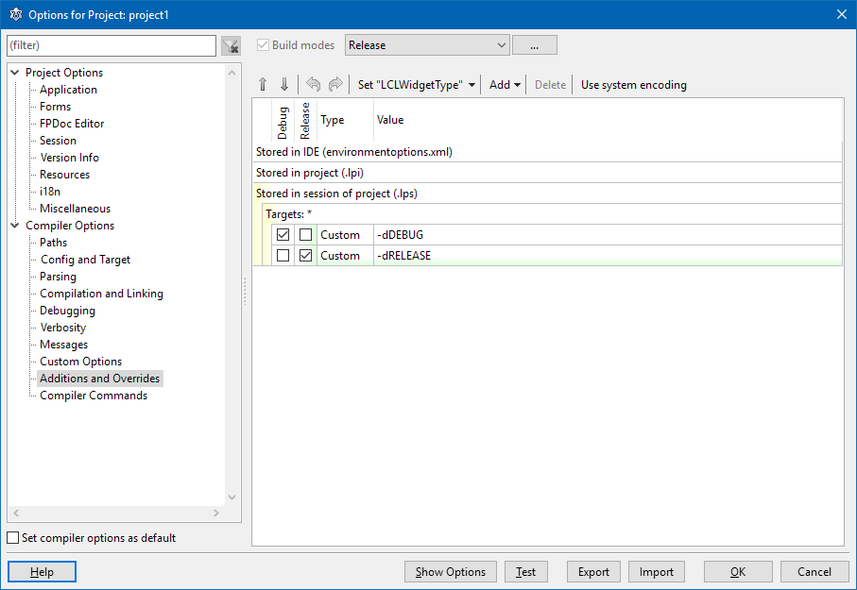Click the Lazarus icon in title bar
857x590 pixels.
(15, 13)
